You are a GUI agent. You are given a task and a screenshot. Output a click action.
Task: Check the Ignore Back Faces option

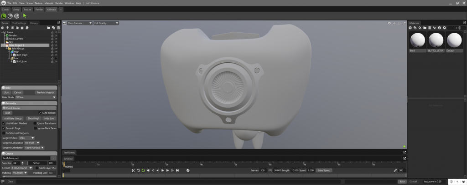point(35,128)
